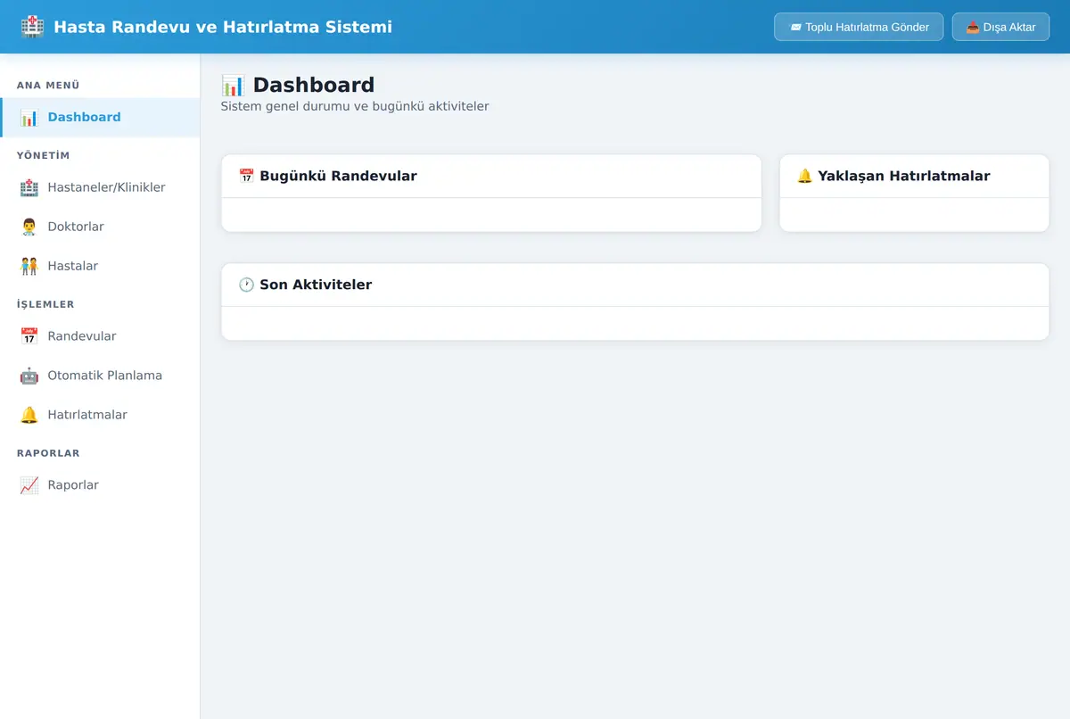Click the hospital logo icon in header

(x=32, y=27)
